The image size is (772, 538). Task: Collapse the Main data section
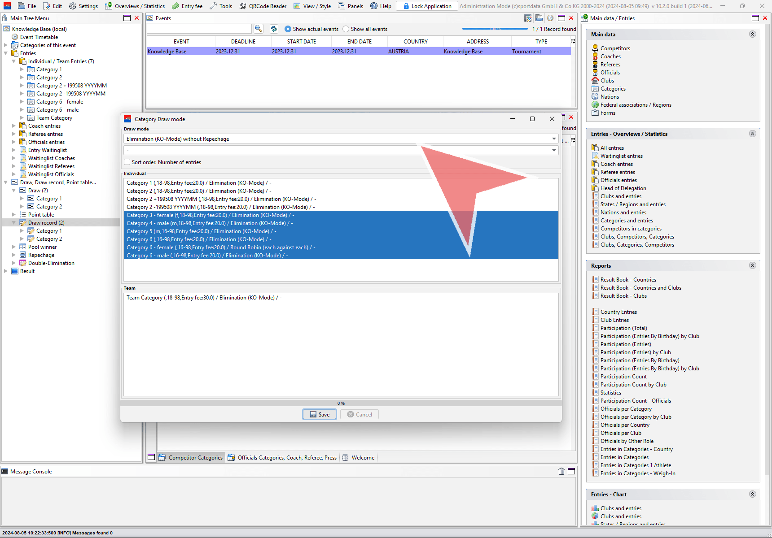(x=752, y=35)
